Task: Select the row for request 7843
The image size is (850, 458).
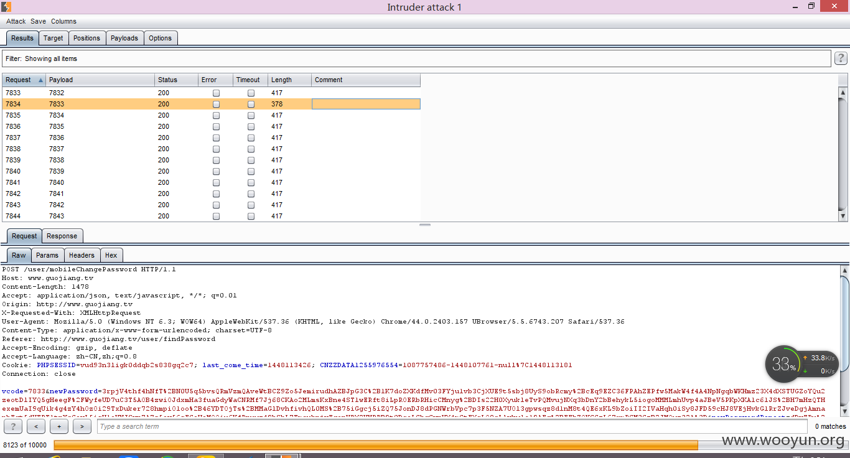Action: pos(211,205)
